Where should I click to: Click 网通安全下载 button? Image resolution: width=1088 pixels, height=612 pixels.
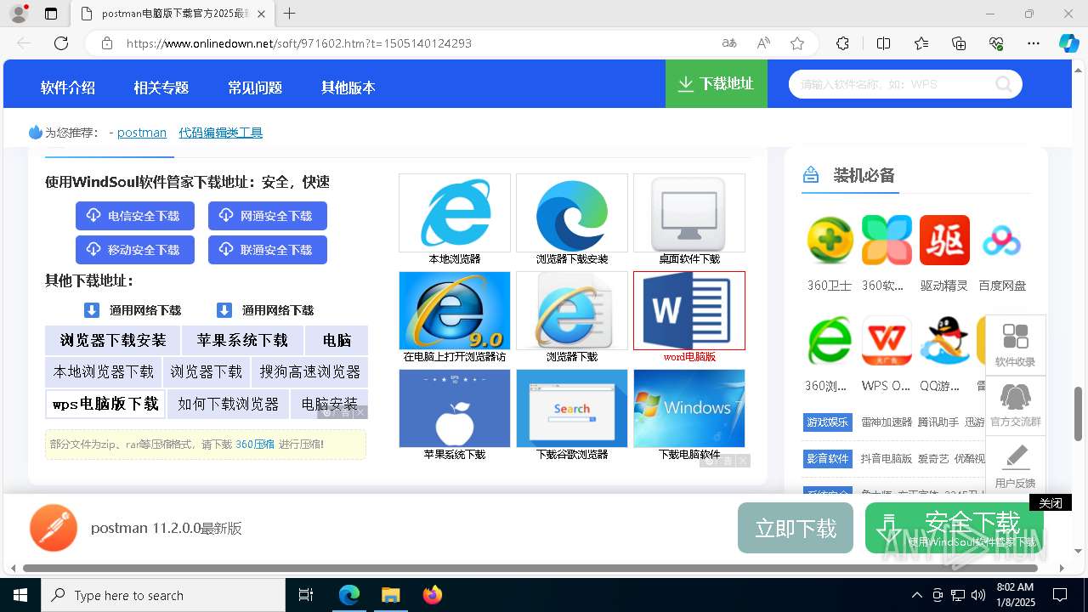click(268, 216)
